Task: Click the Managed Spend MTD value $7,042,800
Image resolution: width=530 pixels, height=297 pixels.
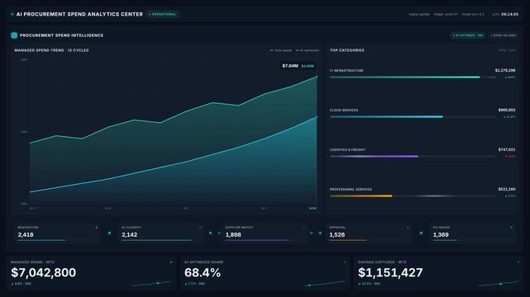Action: [43, 272]
